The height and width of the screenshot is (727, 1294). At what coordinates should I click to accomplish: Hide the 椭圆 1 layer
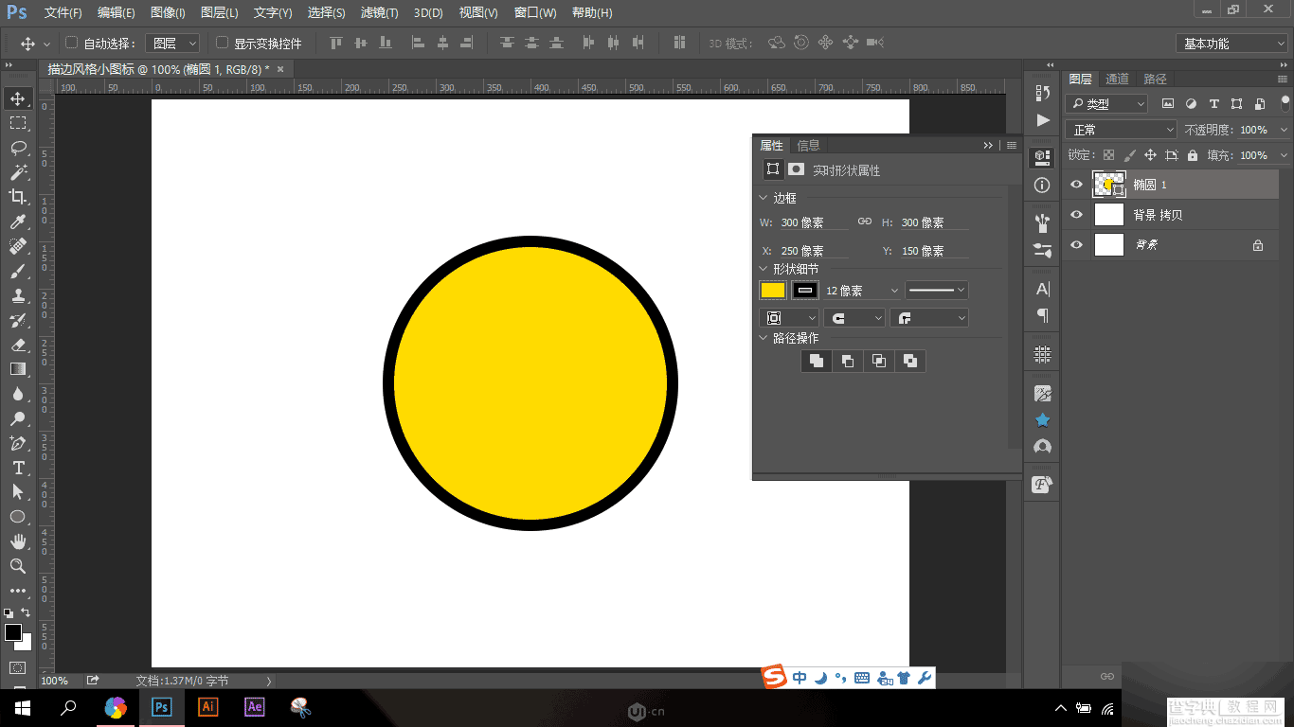pos(1076,185)
